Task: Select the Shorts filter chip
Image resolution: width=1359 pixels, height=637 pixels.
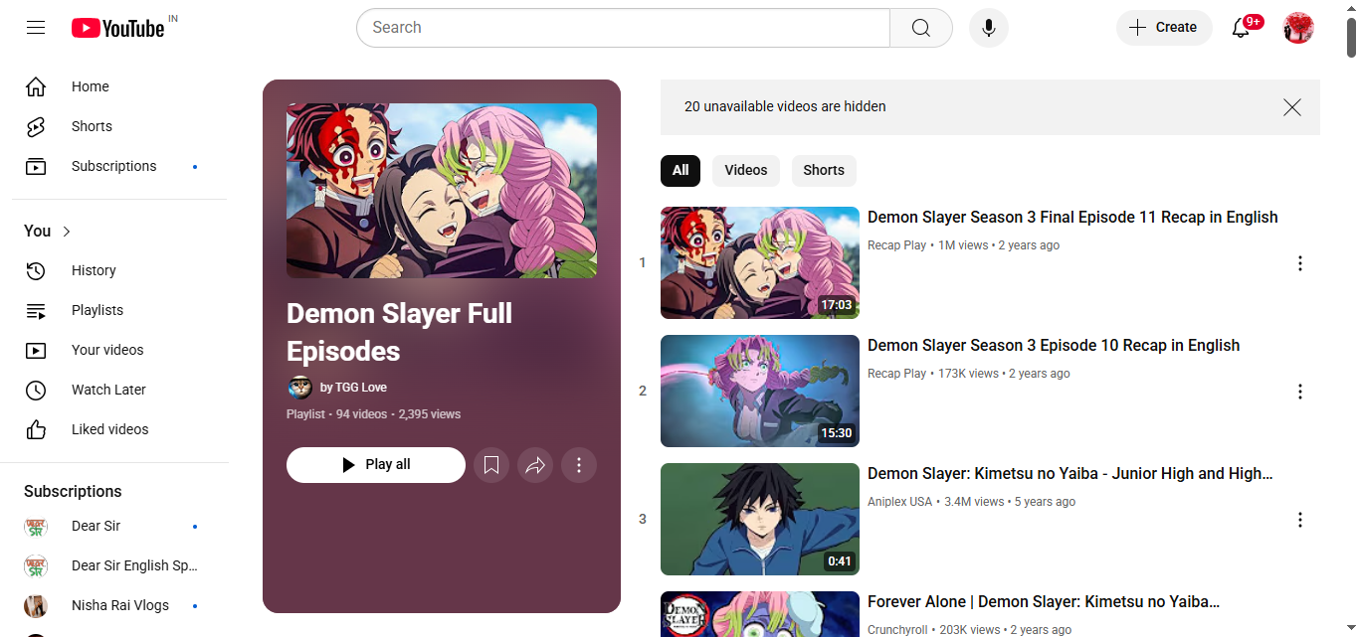Action: tap(824, 170)
